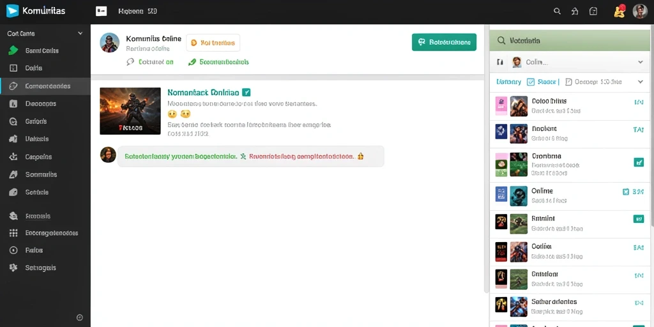This screenshot has width=654, height=327.
Task: Click the top bar icon left of the gold notification
Action: click(593, 11)
